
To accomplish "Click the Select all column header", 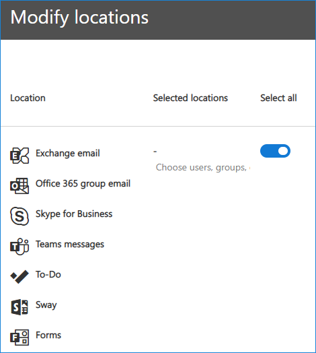I will point(278,98).
